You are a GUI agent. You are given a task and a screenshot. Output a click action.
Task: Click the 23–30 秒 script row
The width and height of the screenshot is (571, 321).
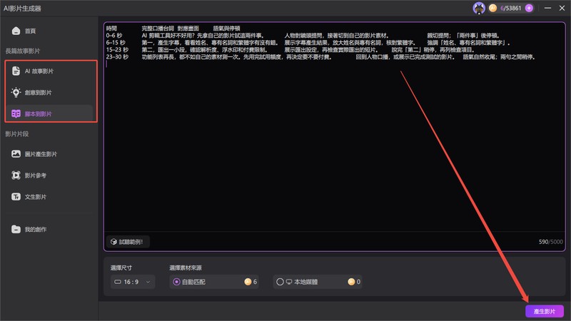coord(320,57)
